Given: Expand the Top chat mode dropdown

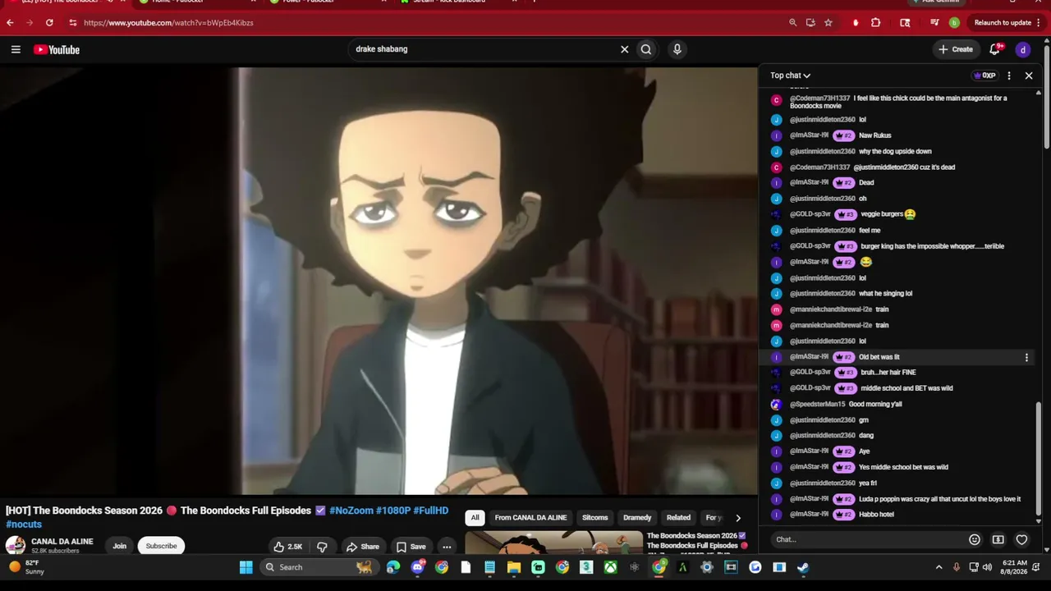Looking at the screenshot, I should 790,76.
